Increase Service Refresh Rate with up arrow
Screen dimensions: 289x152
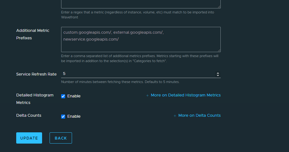click(x=218, y=73)
